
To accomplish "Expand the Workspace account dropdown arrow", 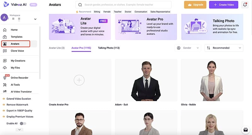I will (x=35, y=19).
